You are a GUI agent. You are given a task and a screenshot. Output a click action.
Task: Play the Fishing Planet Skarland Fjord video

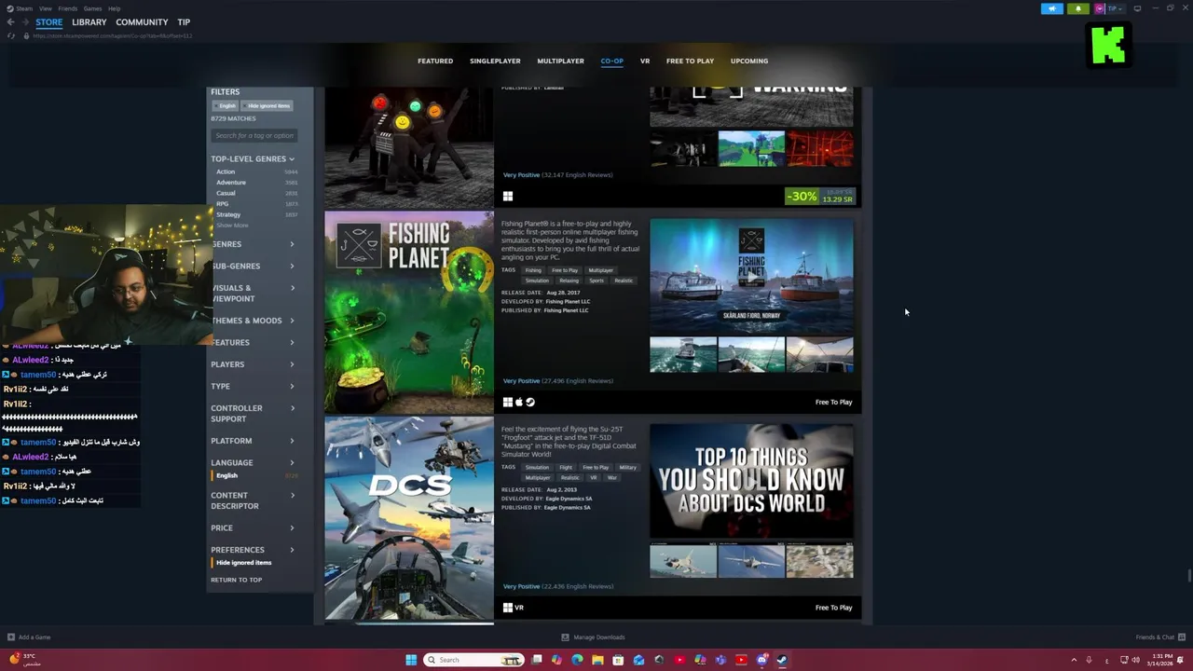(x=751, y=276)
